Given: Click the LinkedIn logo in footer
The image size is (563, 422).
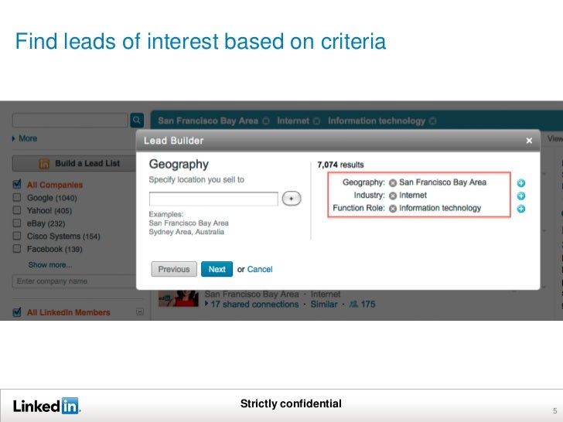Looking at the screenshot, I should (x=46, y=406).
